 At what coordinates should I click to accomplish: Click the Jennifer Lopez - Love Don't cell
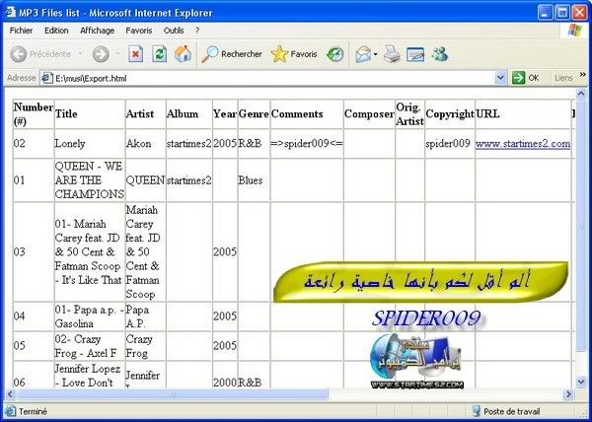click(88, 376)
